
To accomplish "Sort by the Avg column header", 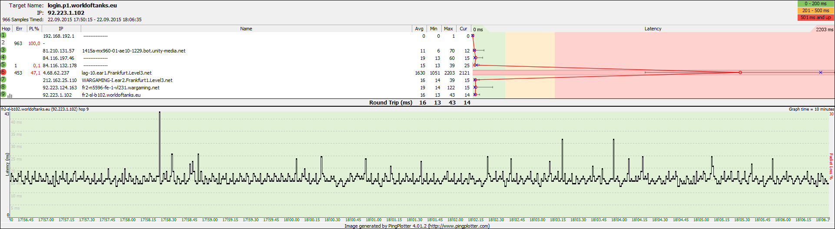I will coord(419,29).
